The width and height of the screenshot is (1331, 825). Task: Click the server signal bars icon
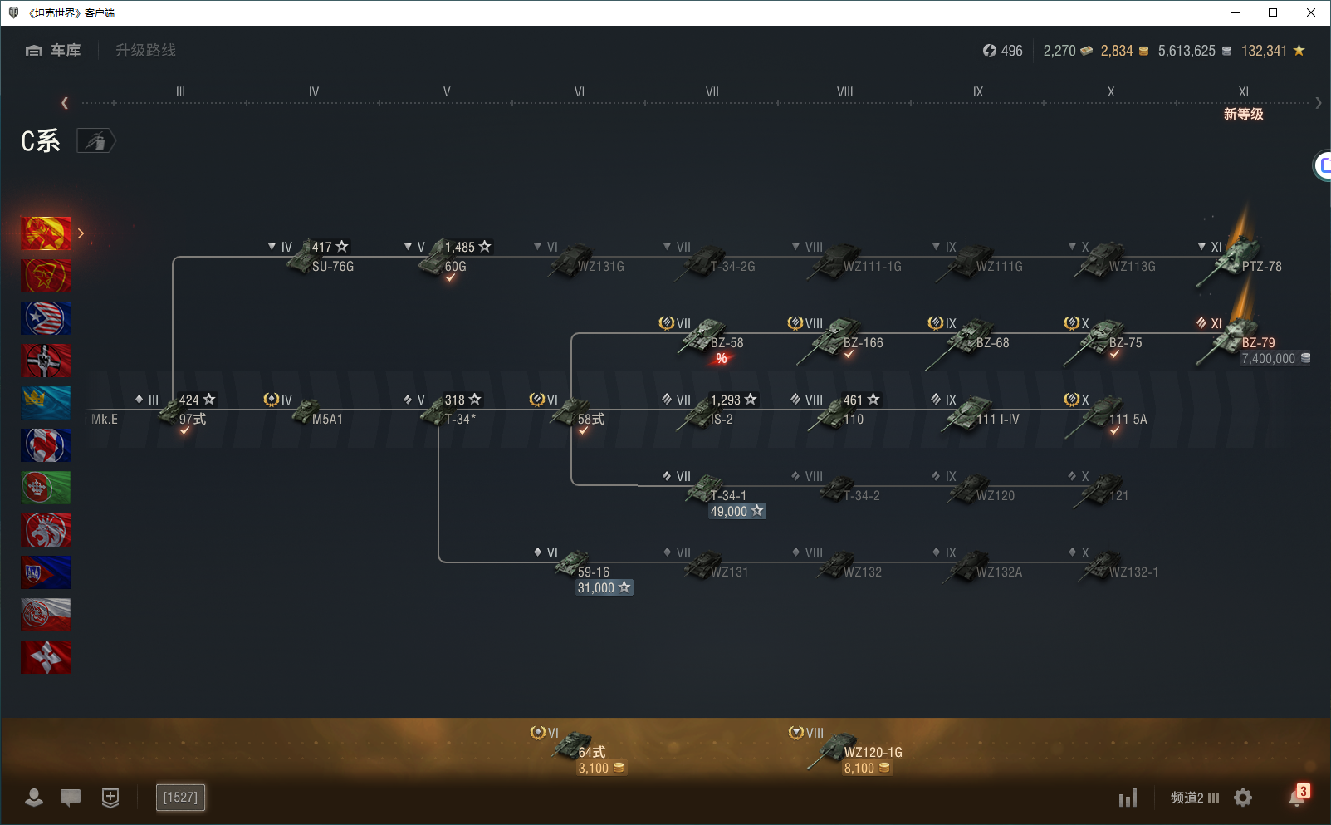click(1128, 798)
